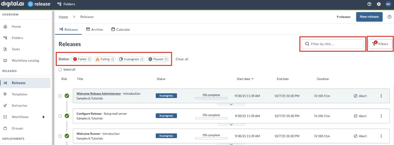Image resolution: width=394 pixels, height=145 pixels.
Task: Switch to the Archive tab
Action: click(x=95, y=29)
